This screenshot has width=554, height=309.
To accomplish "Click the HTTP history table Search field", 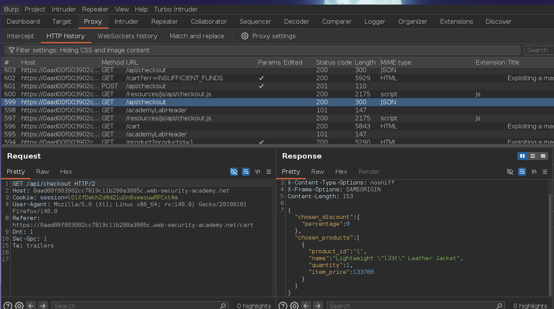I will coord(539,50).
